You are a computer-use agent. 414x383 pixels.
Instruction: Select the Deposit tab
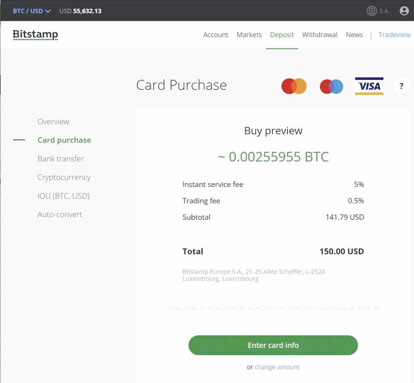[282, 35]
